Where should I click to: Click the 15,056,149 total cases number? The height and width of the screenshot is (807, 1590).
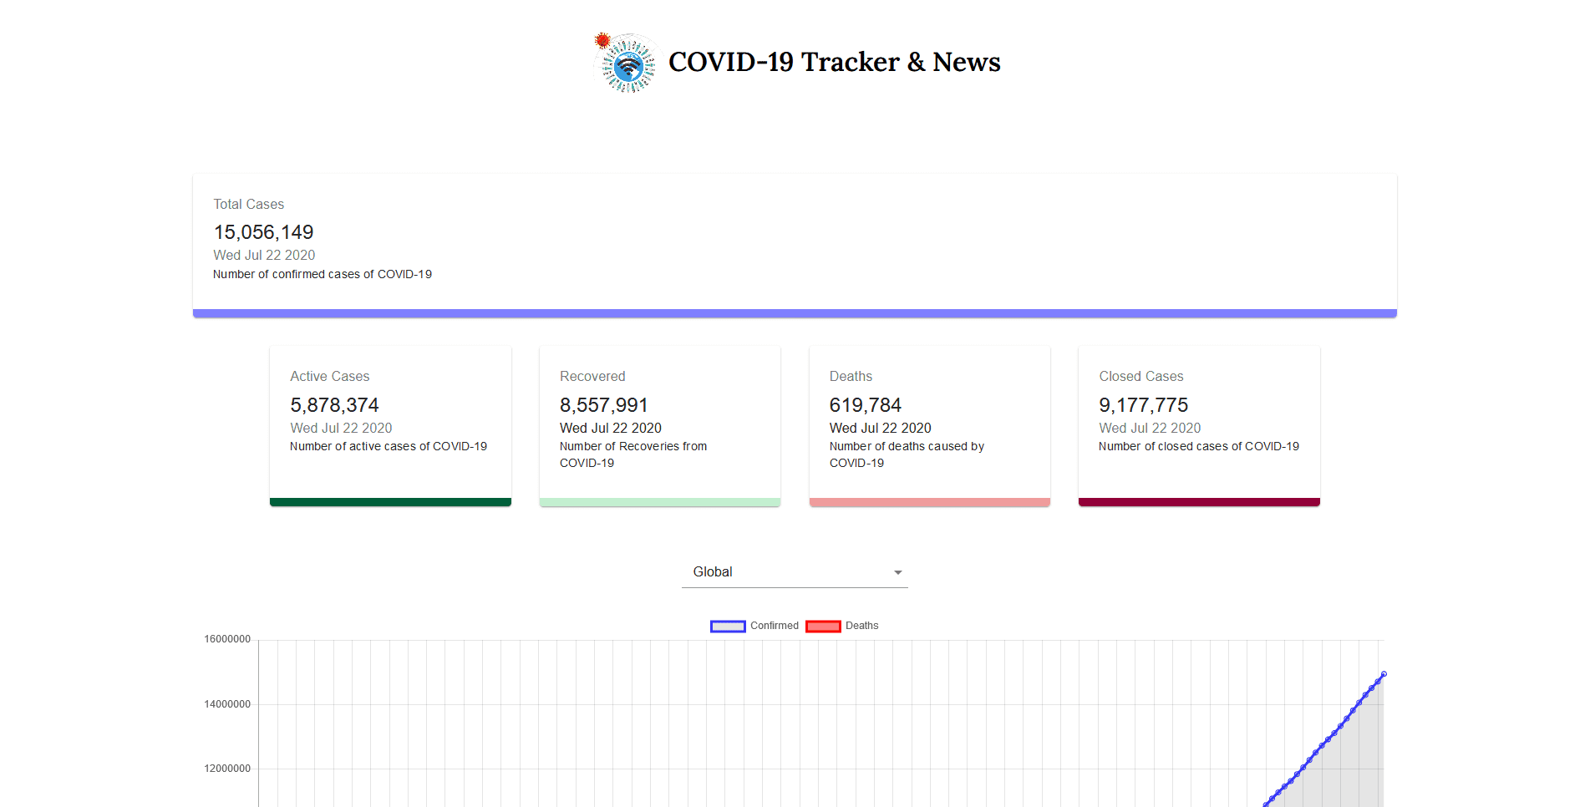tap(263, 232)
